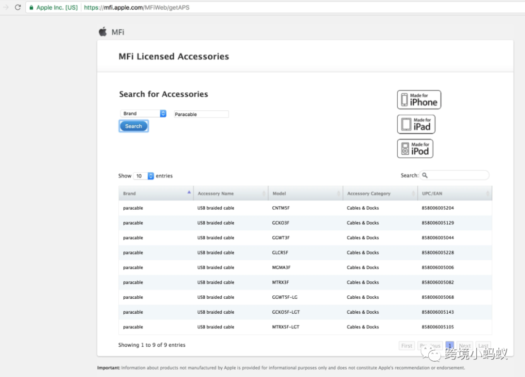Image resolution: width=525 pixels, height=377 pixels.
Task: Click the First pagination button
Action: (x=407, y=345)
